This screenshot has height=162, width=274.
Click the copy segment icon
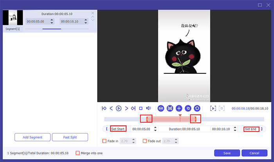pos(188,109)
